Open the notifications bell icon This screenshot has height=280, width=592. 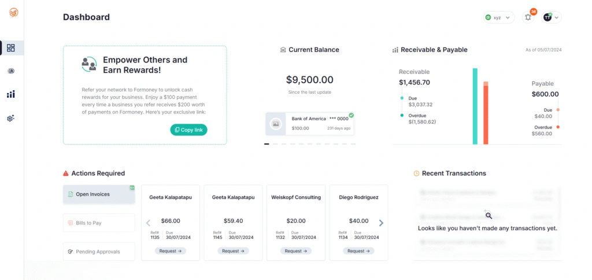528,17
